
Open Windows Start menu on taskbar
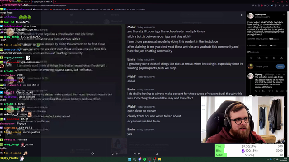(130, 159)
